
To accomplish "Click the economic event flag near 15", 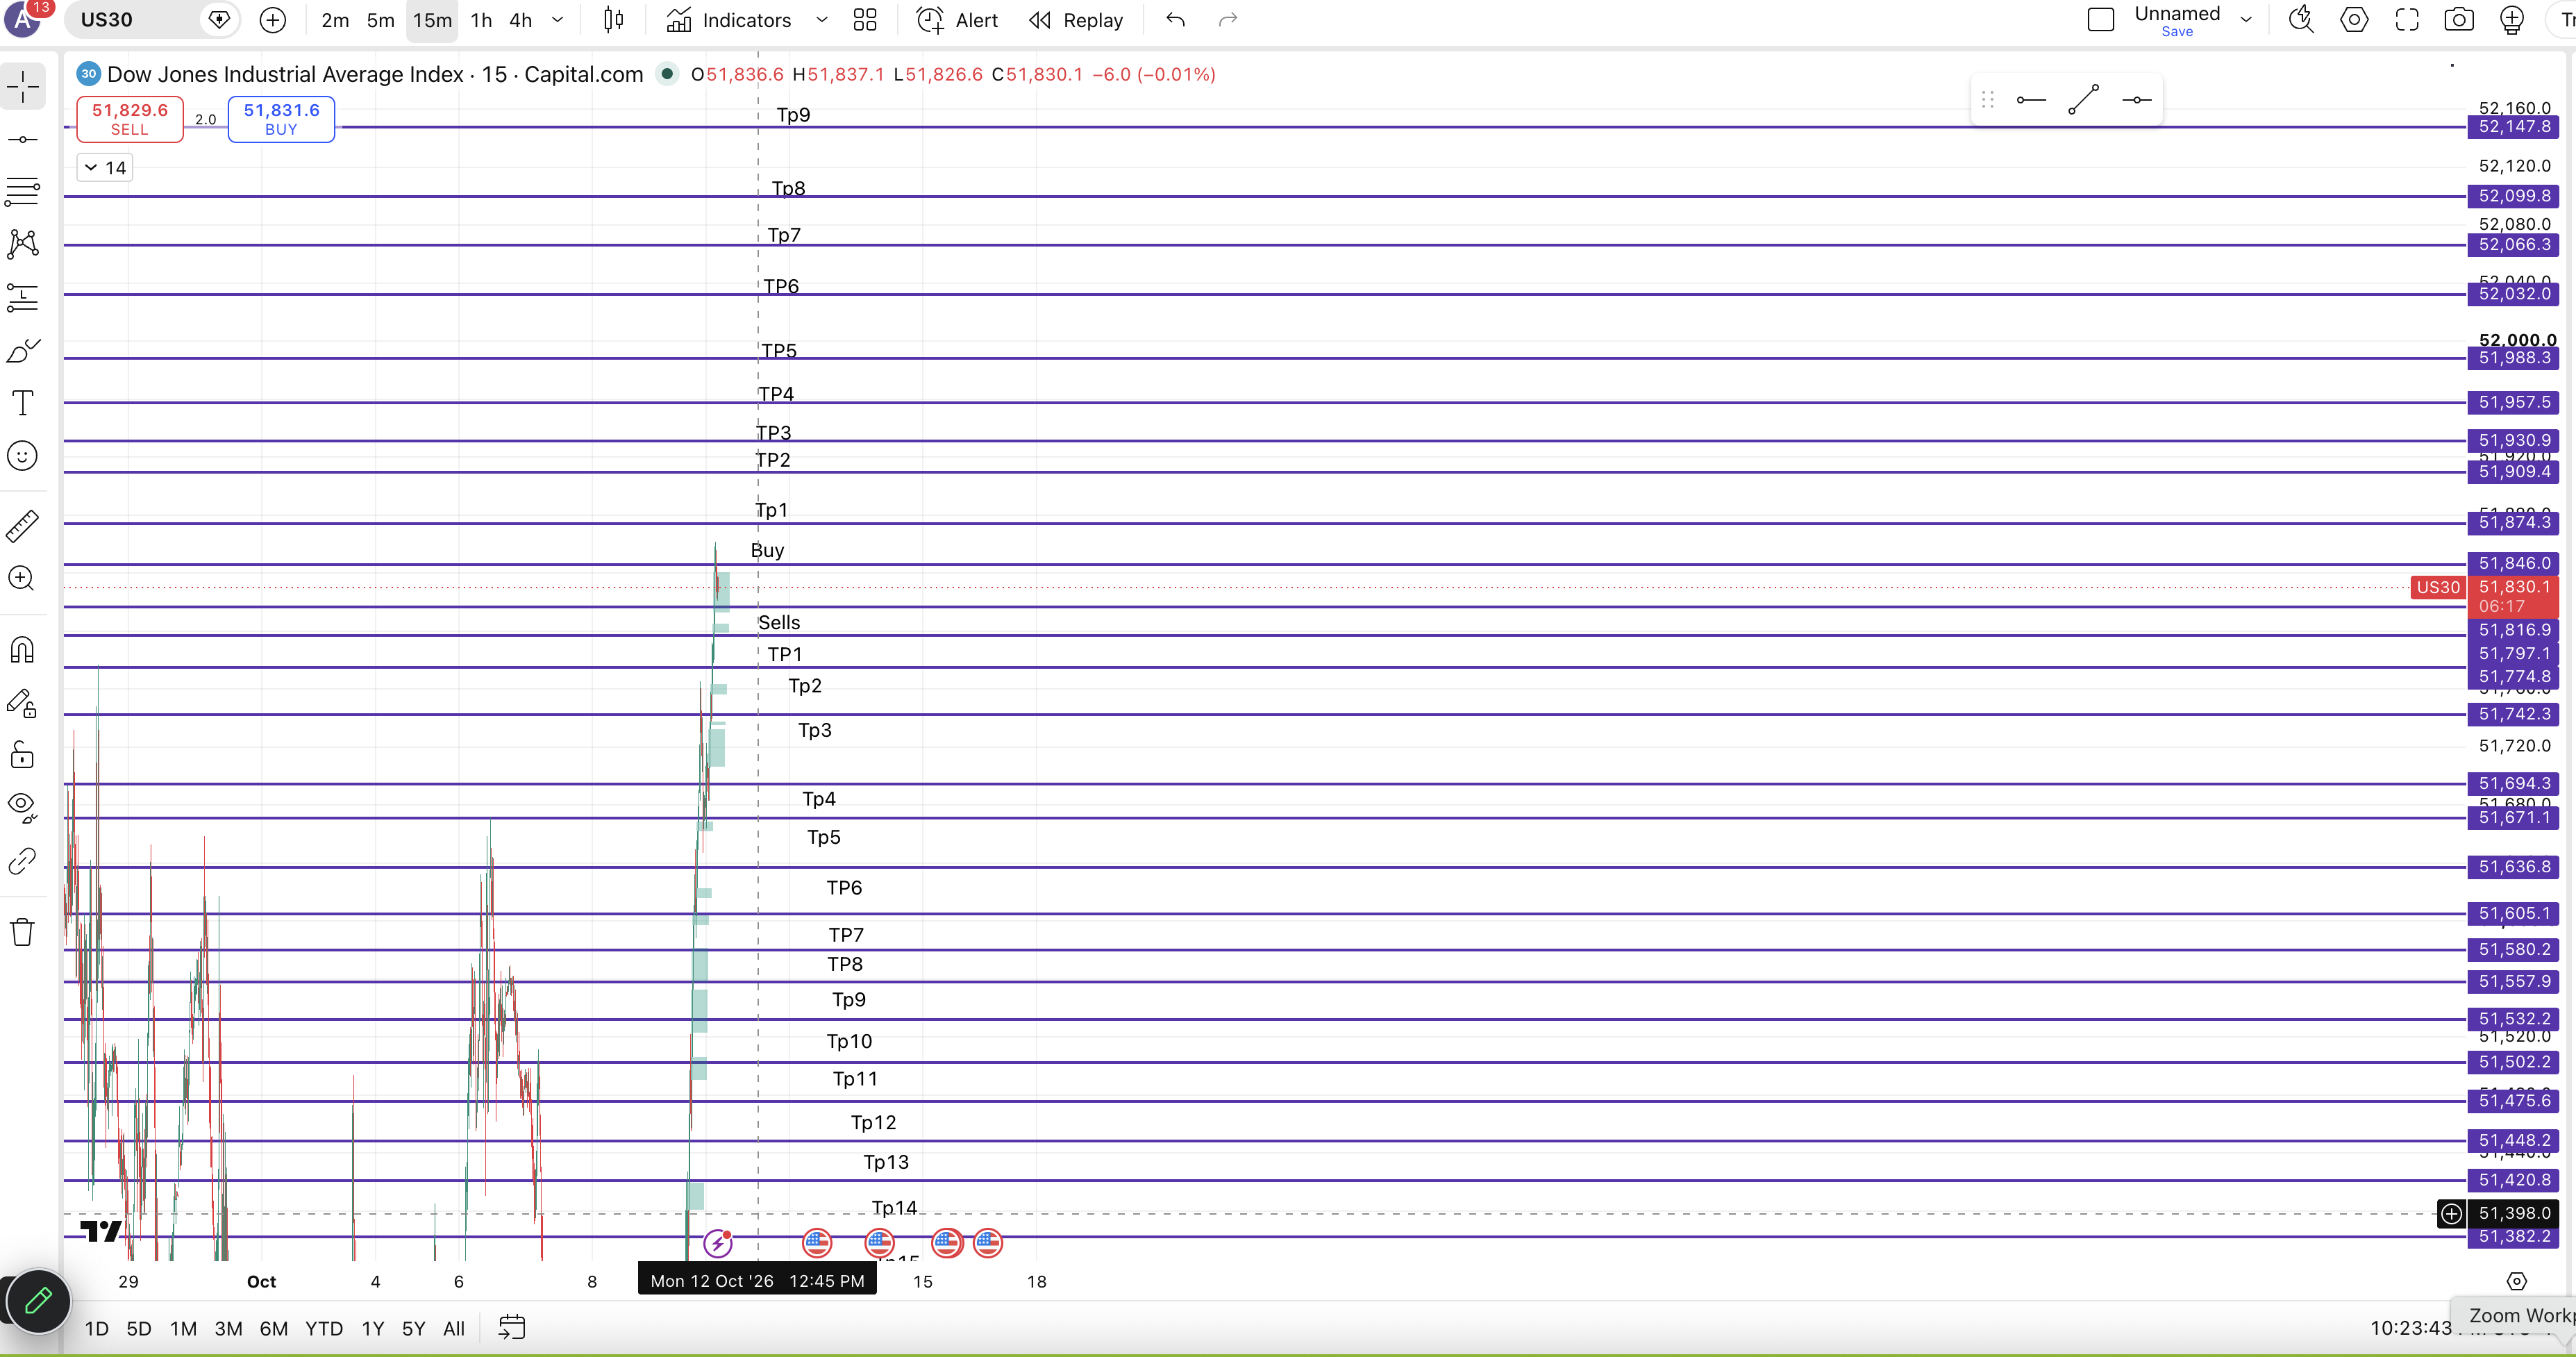I will point(946,1243).
